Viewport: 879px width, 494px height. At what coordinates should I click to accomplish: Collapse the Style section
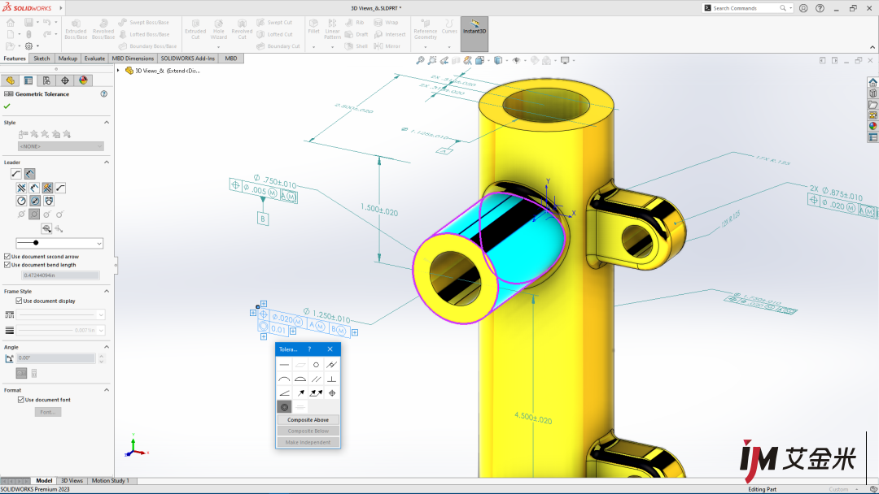(x=107, y=123)
